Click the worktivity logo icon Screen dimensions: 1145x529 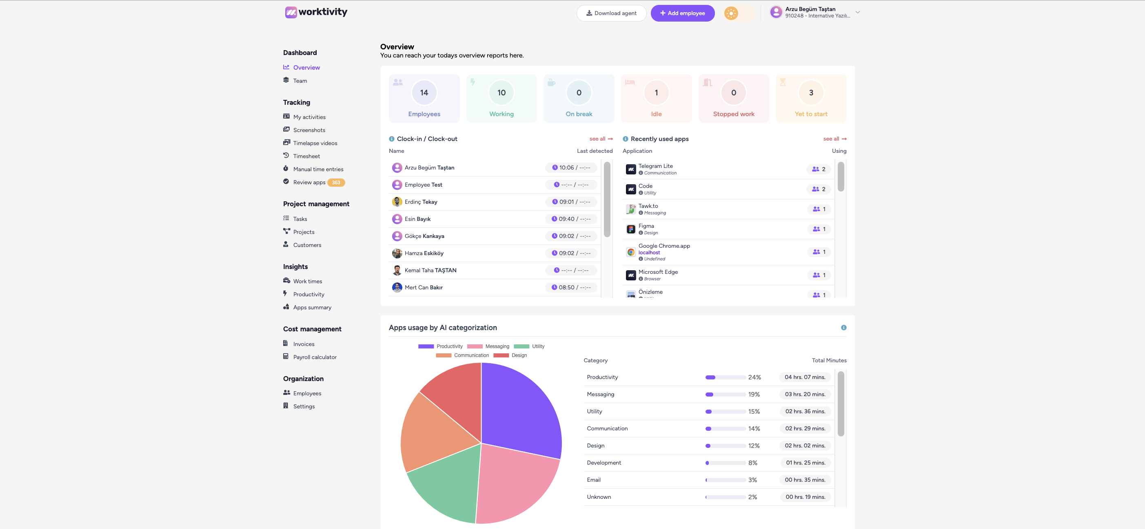tap(291, 12)
